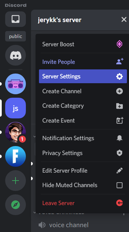Open the Fortnite server icon
129x232 pixels.
pos(16,156)
